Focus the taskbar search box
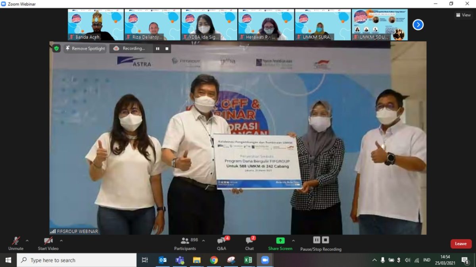The width and height of the screenshot is (476, 267). [x=77, y=260]
